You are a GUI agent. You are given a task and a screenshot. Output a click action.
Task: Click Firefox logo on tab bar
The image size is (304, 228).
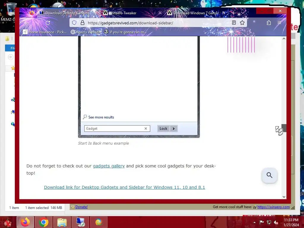coord(31,13)
